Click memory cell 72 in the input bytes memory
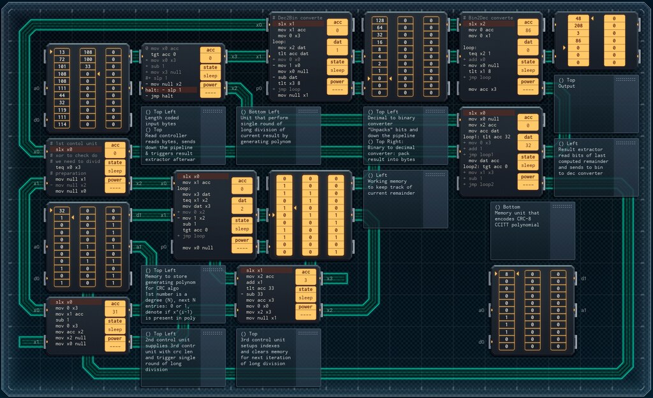 62,59
